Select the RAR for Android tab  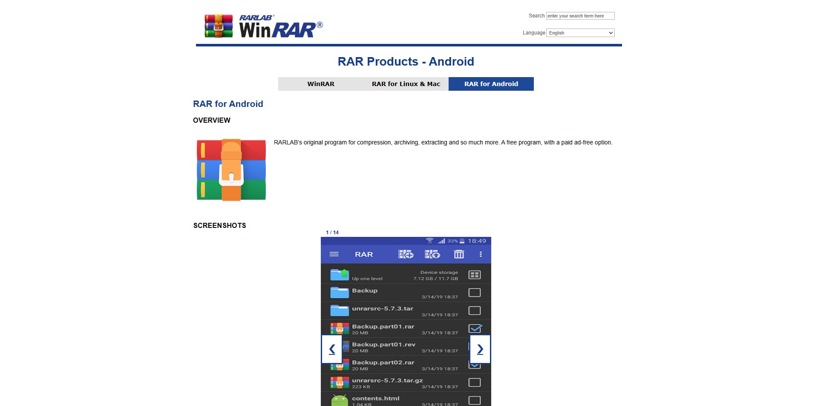[491, 84]
